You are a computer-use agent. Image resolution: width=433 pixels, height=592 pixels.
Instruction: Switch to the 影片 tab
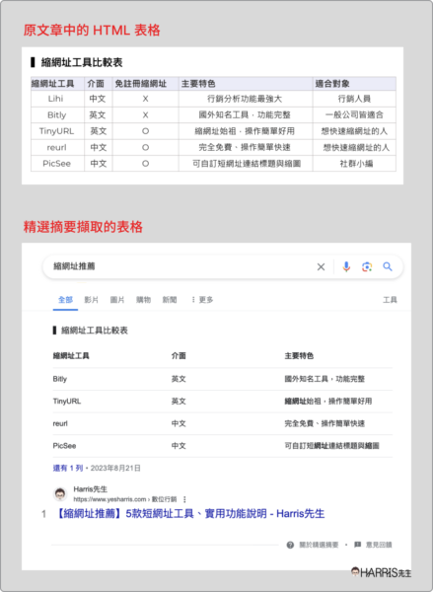[92, 300]
